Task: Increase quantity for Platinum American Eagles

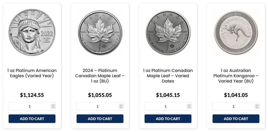Action: pyautogui.click(x=53, y=105)
